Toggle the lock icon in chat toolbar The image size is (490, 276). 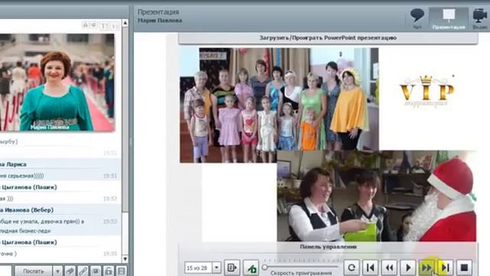(109, 271)
